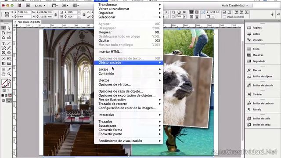Choose Ocultar from the menu
The width and height of the screenshot is (281, 158).
point(129,40)
